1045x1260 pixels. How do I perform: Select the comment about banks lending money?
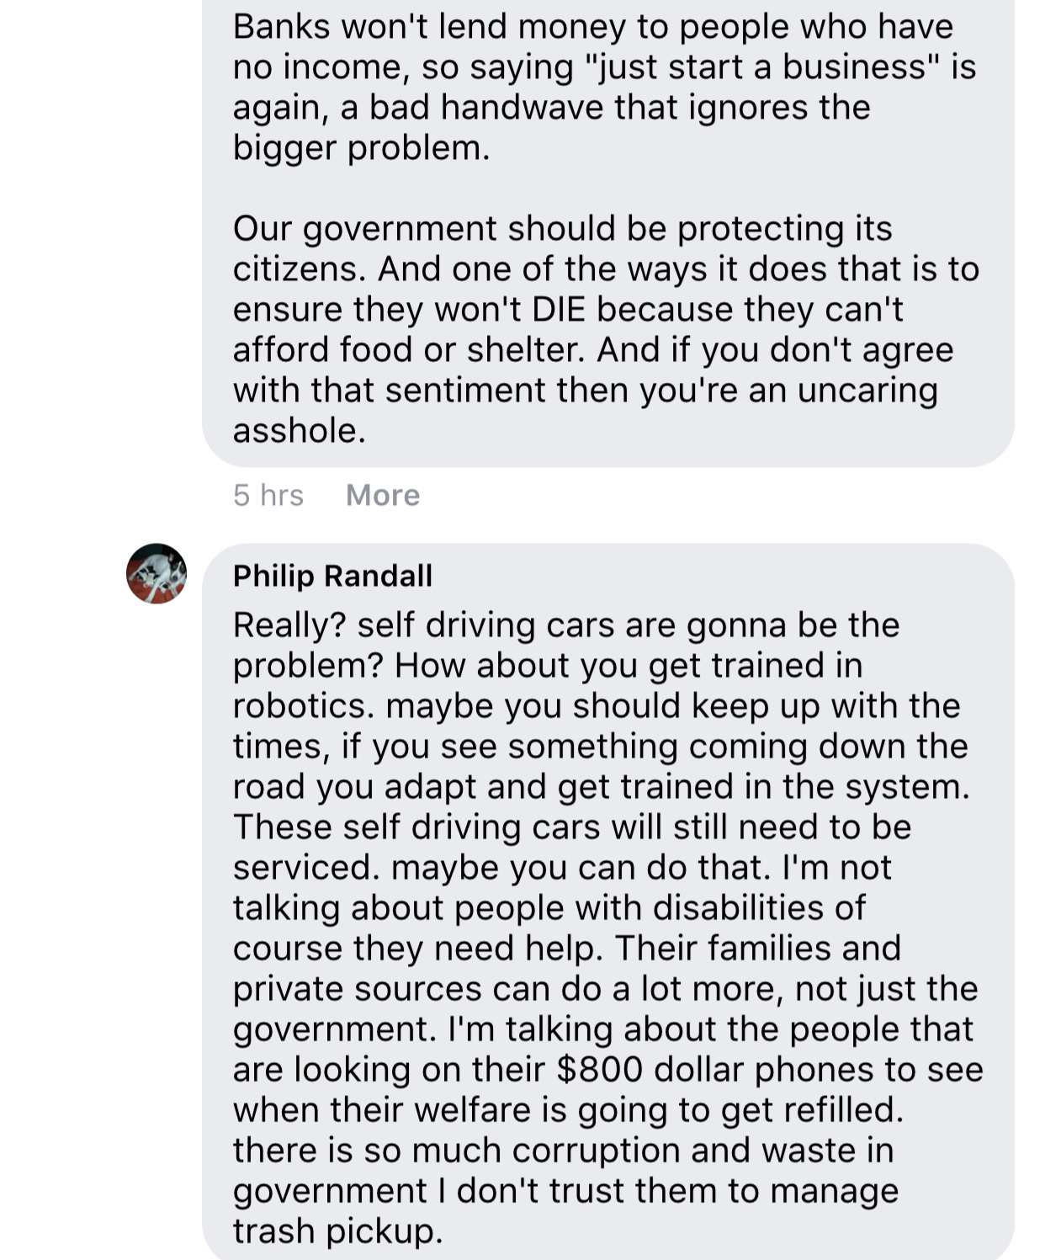pyautogui.click(x=608, y=229)
